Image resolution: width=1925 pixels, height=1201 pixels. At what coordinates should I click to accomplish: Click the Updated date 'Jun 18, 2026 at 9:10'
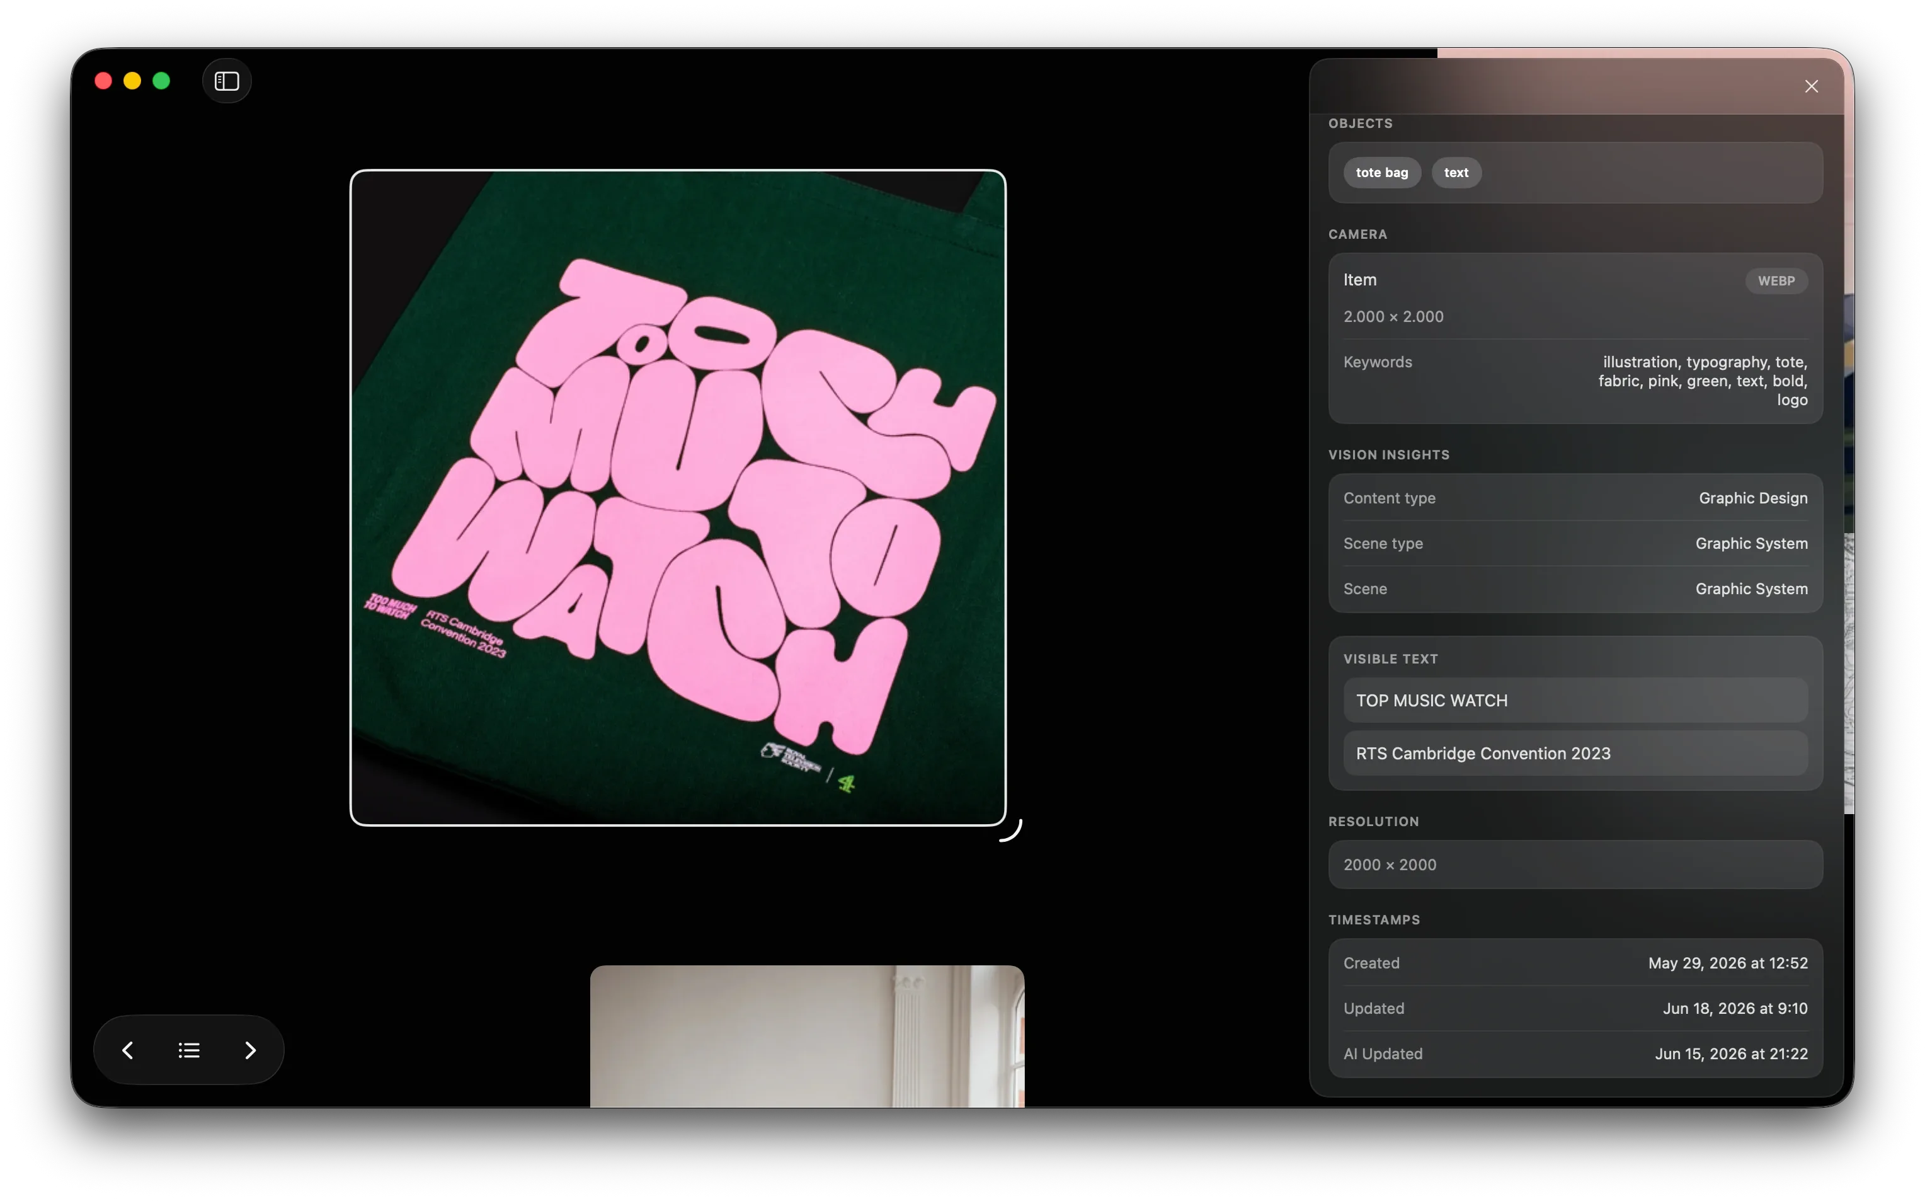(x=1735, y=1008)
